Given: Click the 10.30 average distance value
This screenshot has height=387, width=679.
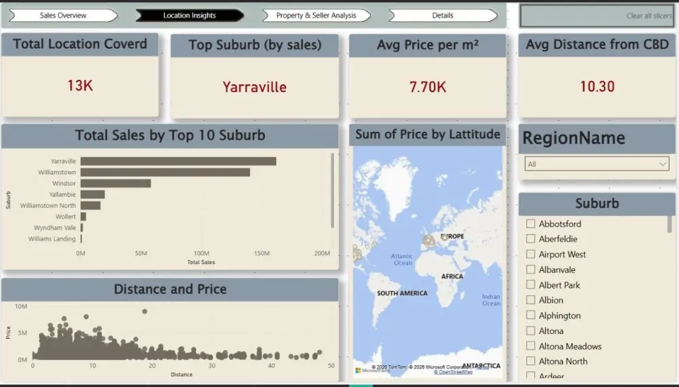Looking at the screenshot, I should click(597, 87).
